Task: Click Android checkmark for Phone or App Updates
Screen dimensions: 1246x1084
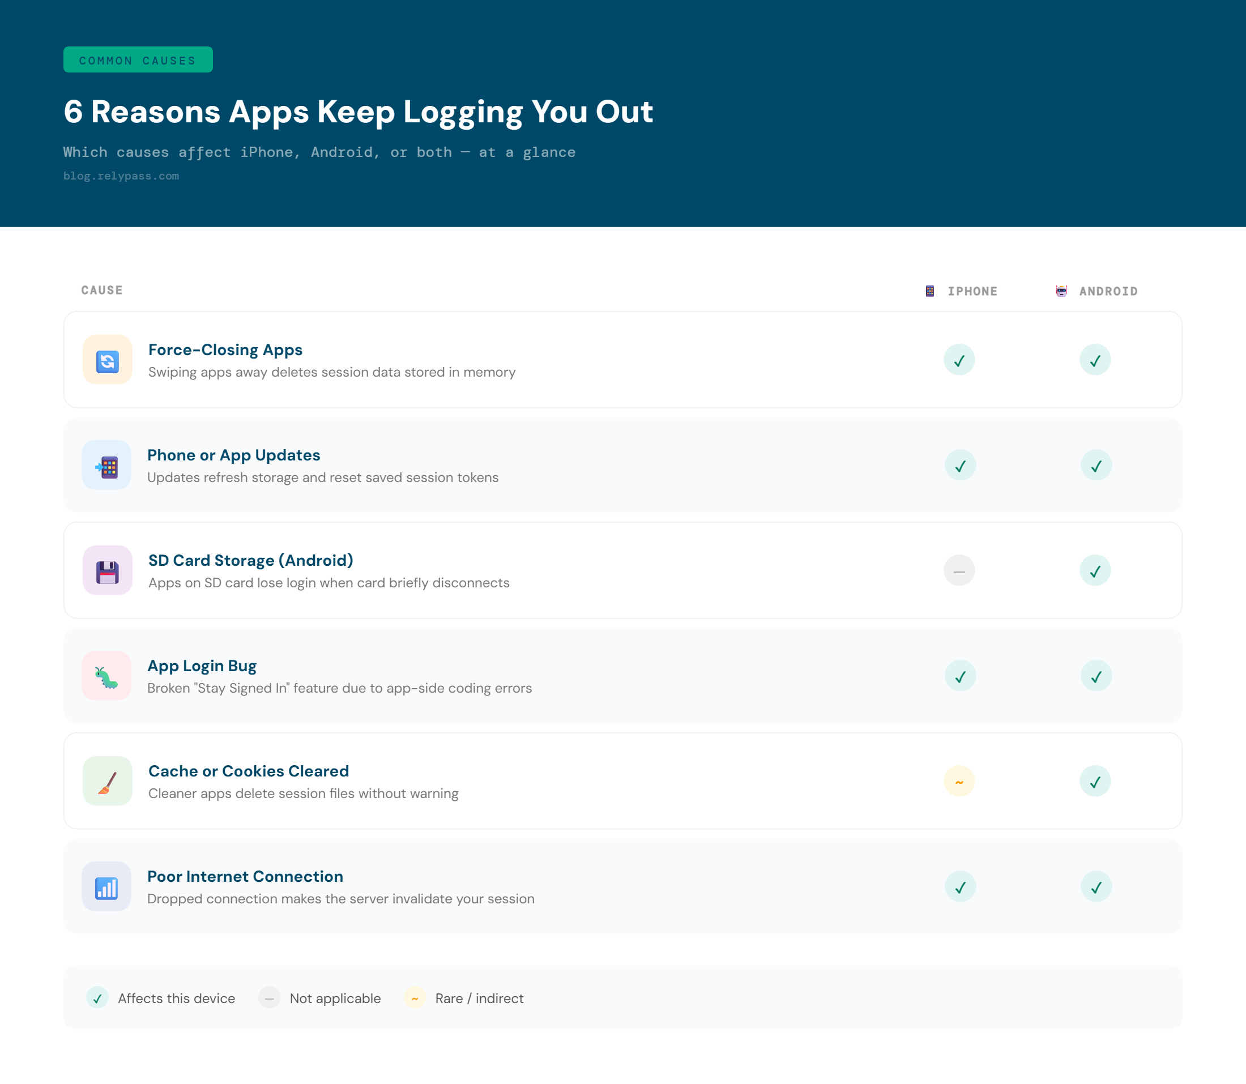Action: pyautogui.click(x=1096, y=465)
